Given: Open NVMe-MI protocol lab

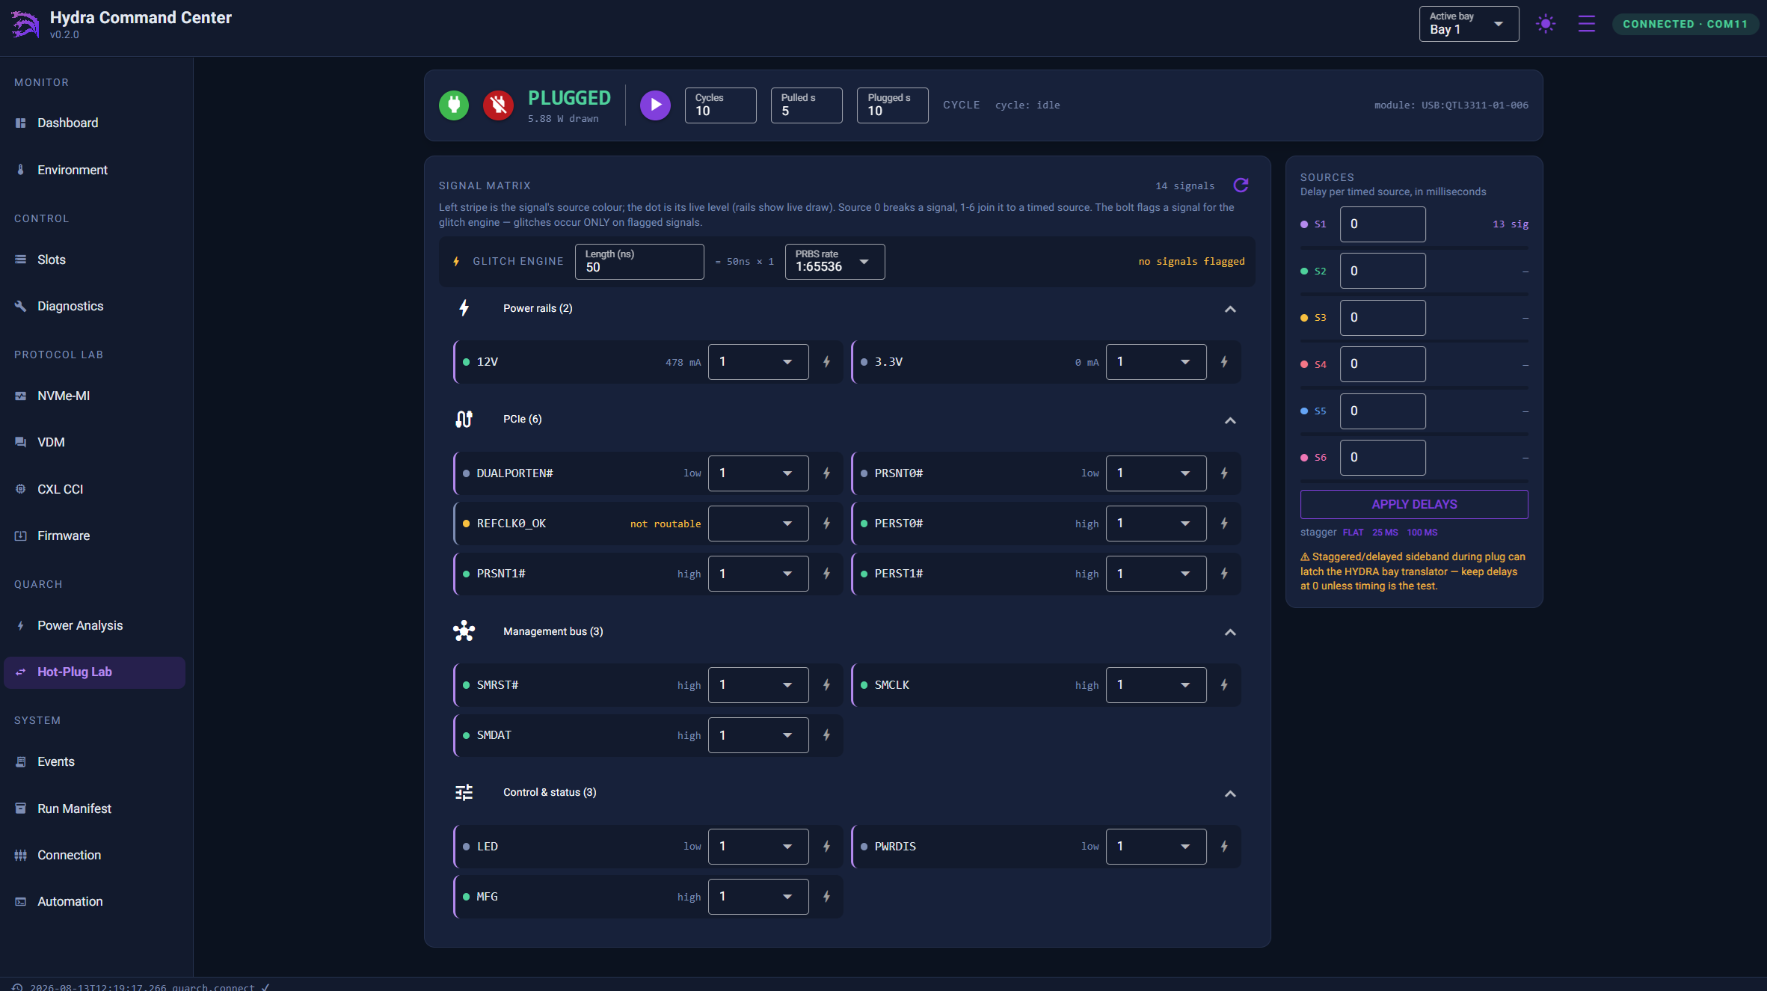Looking at the screenshot, I should click(94, 396).
